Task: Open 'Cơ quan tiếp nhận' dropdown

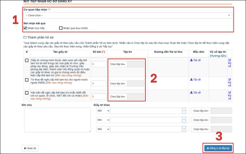Action: click(128, 15)
